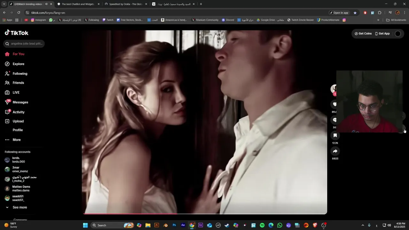Focus the TikTok search field
The width and height of the screenshot is (409, 230).
(x=24, y=43)
